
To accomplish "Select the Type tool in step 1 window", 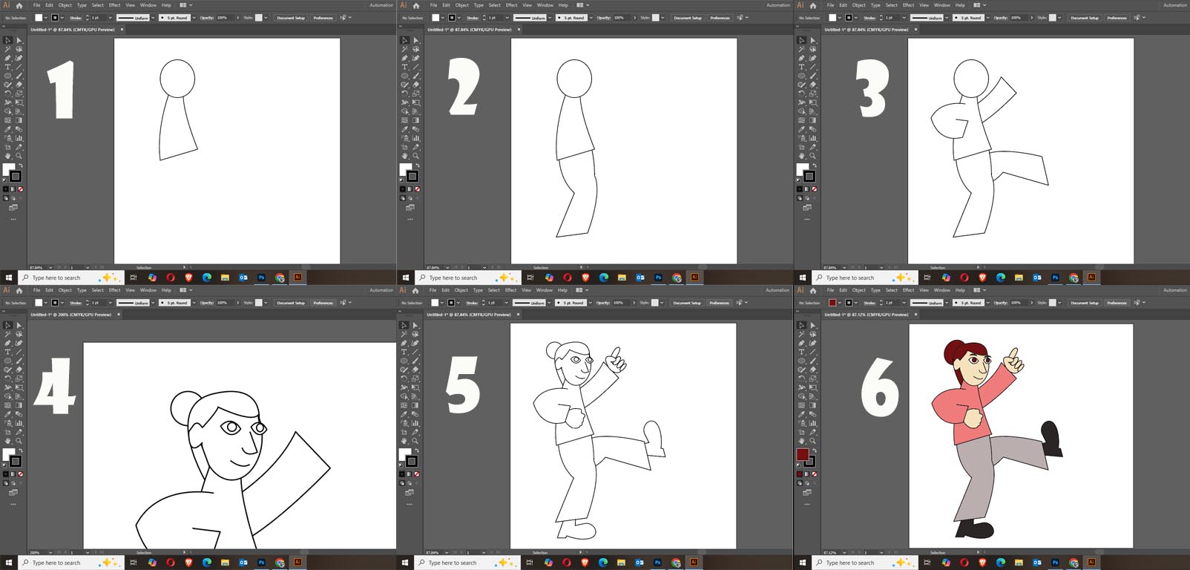I will pos(8,67).
